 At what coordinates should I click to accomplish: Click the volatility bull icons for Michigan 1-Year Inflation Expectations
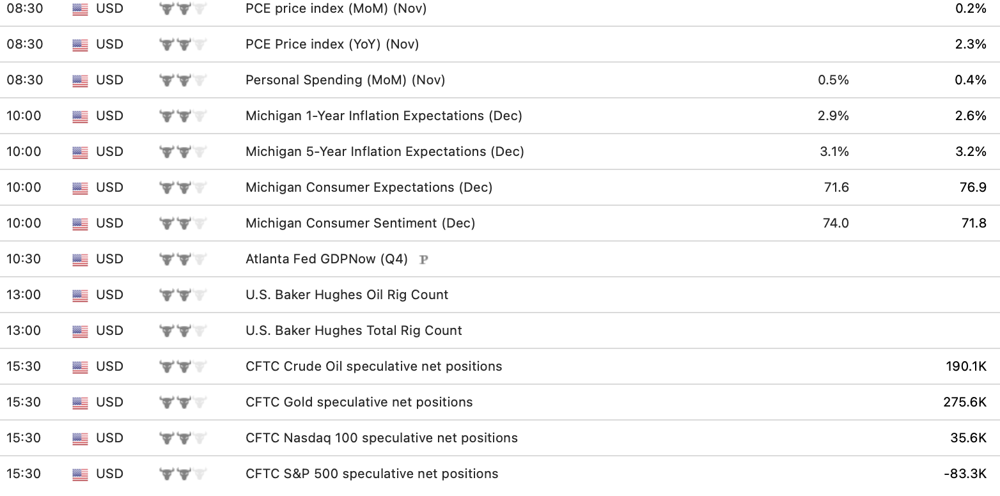tap(184, 116)
